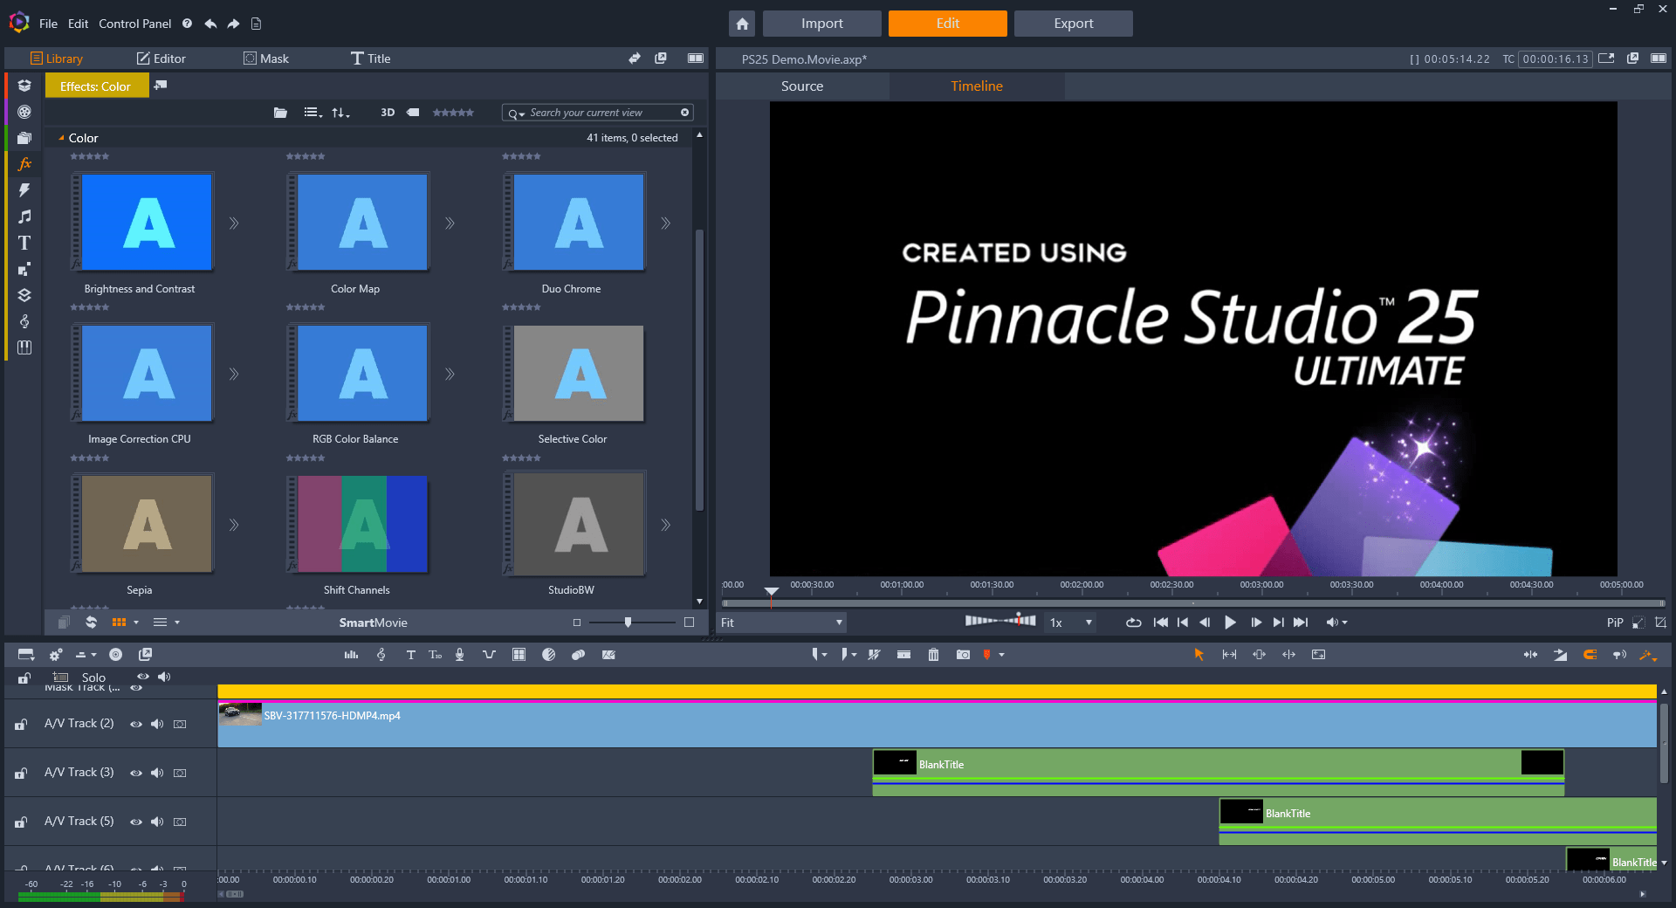Collapse the Color effects group
Image resolution: width=1676 pixels, height=908 pixels.
(x=60, y=138)
